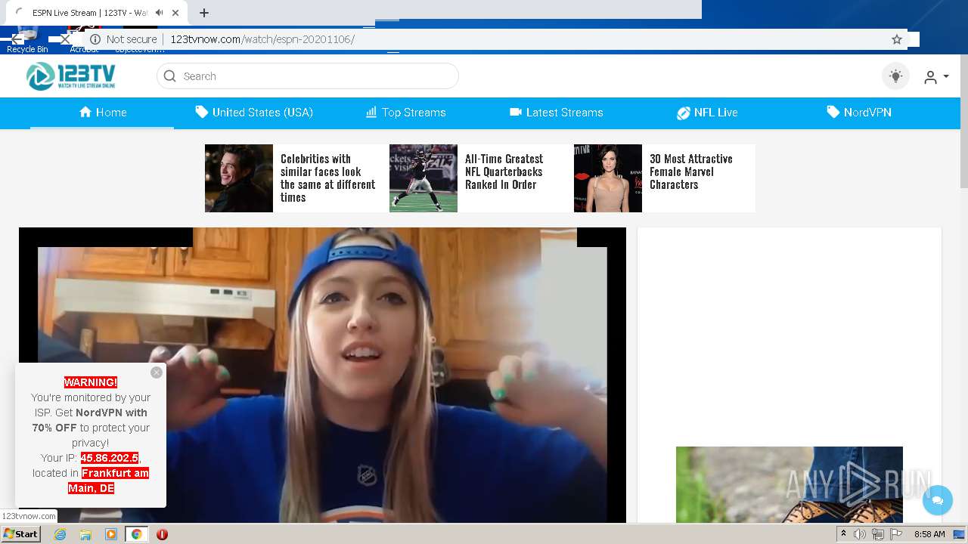
Task: Open Latest Streams page
Action: coord(556,113)
